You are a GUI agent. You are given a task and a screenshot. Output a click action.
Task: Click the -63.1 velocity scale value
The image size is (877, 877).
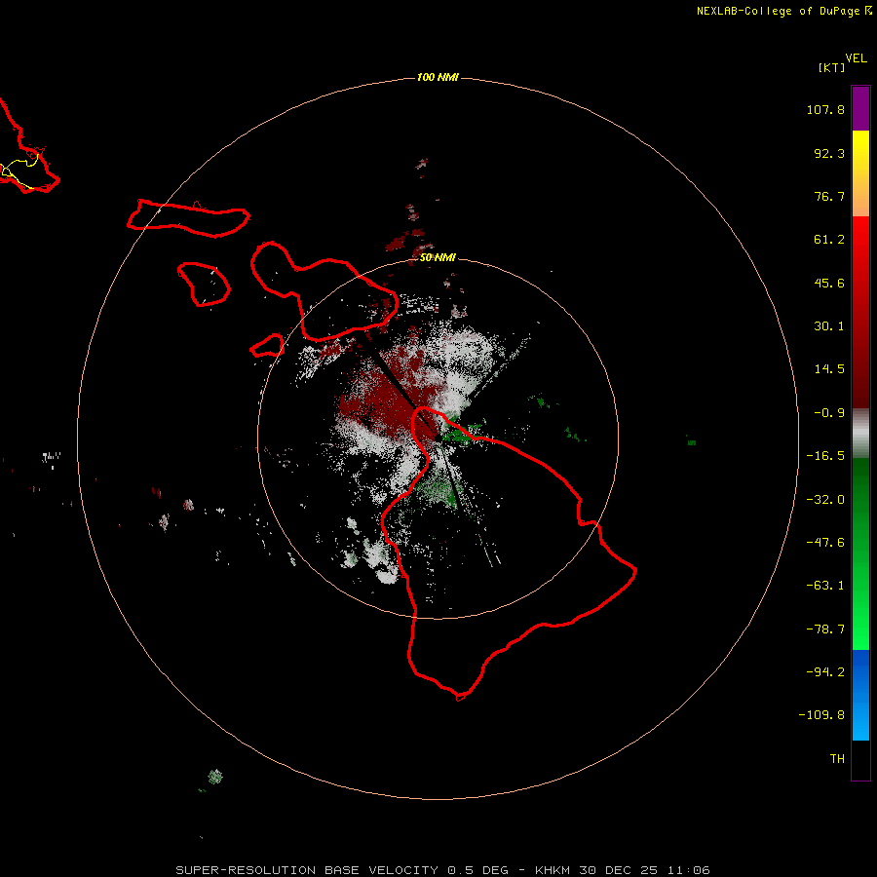(825, 586)
